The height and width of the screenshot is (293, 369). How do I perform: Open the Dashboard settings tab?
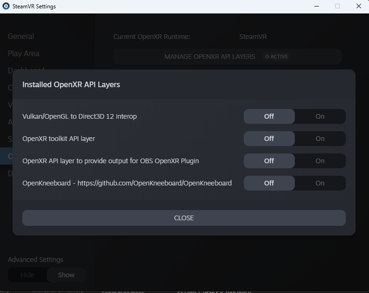click(26, 70)
